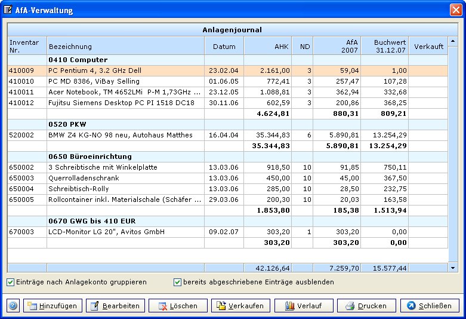Viewport: 466px width, 319px height.
Task: Click the Hinzufügen button
Action: click(x=53, y=306)
